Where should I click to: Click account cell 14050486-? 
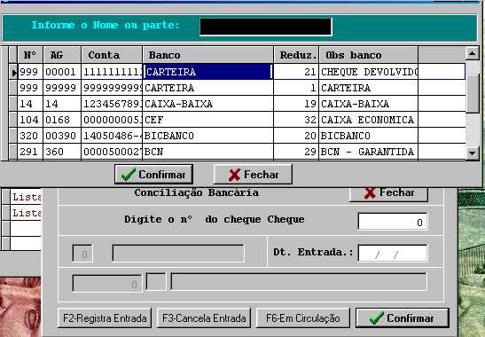pos(112,136)
